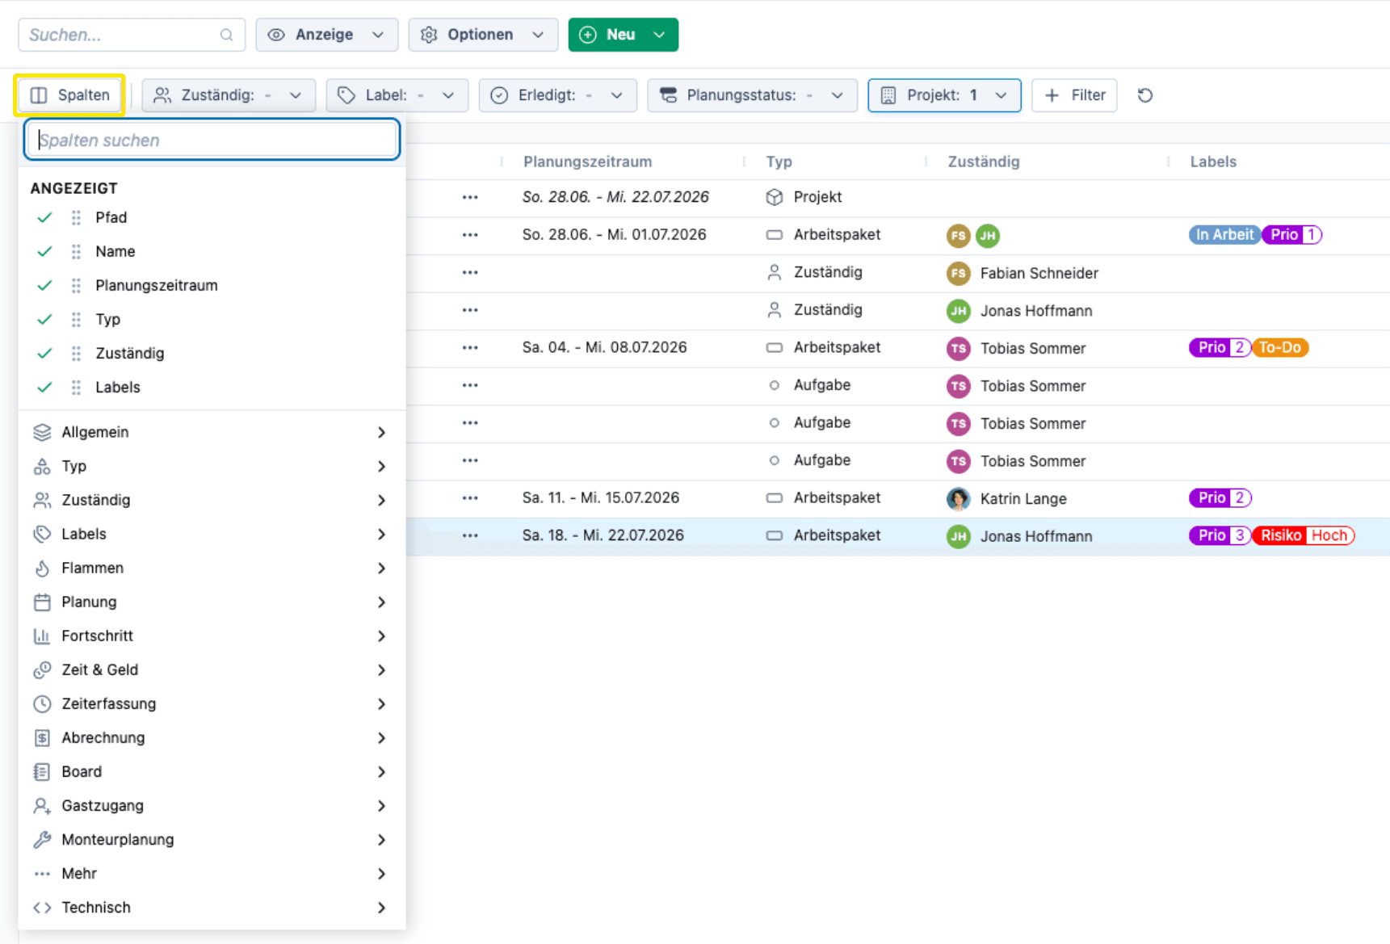Click drag handle icon next to Labels
The image size is (1390, 944).
pos(76,387)
